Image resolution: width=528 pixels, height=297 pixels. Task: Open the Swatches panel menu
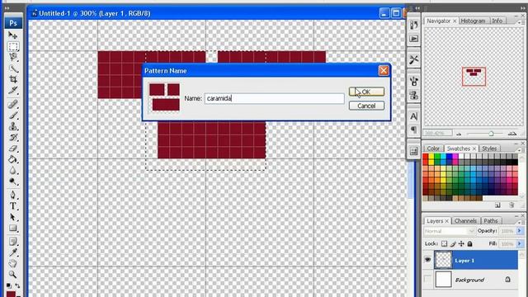tap(522, 150)
